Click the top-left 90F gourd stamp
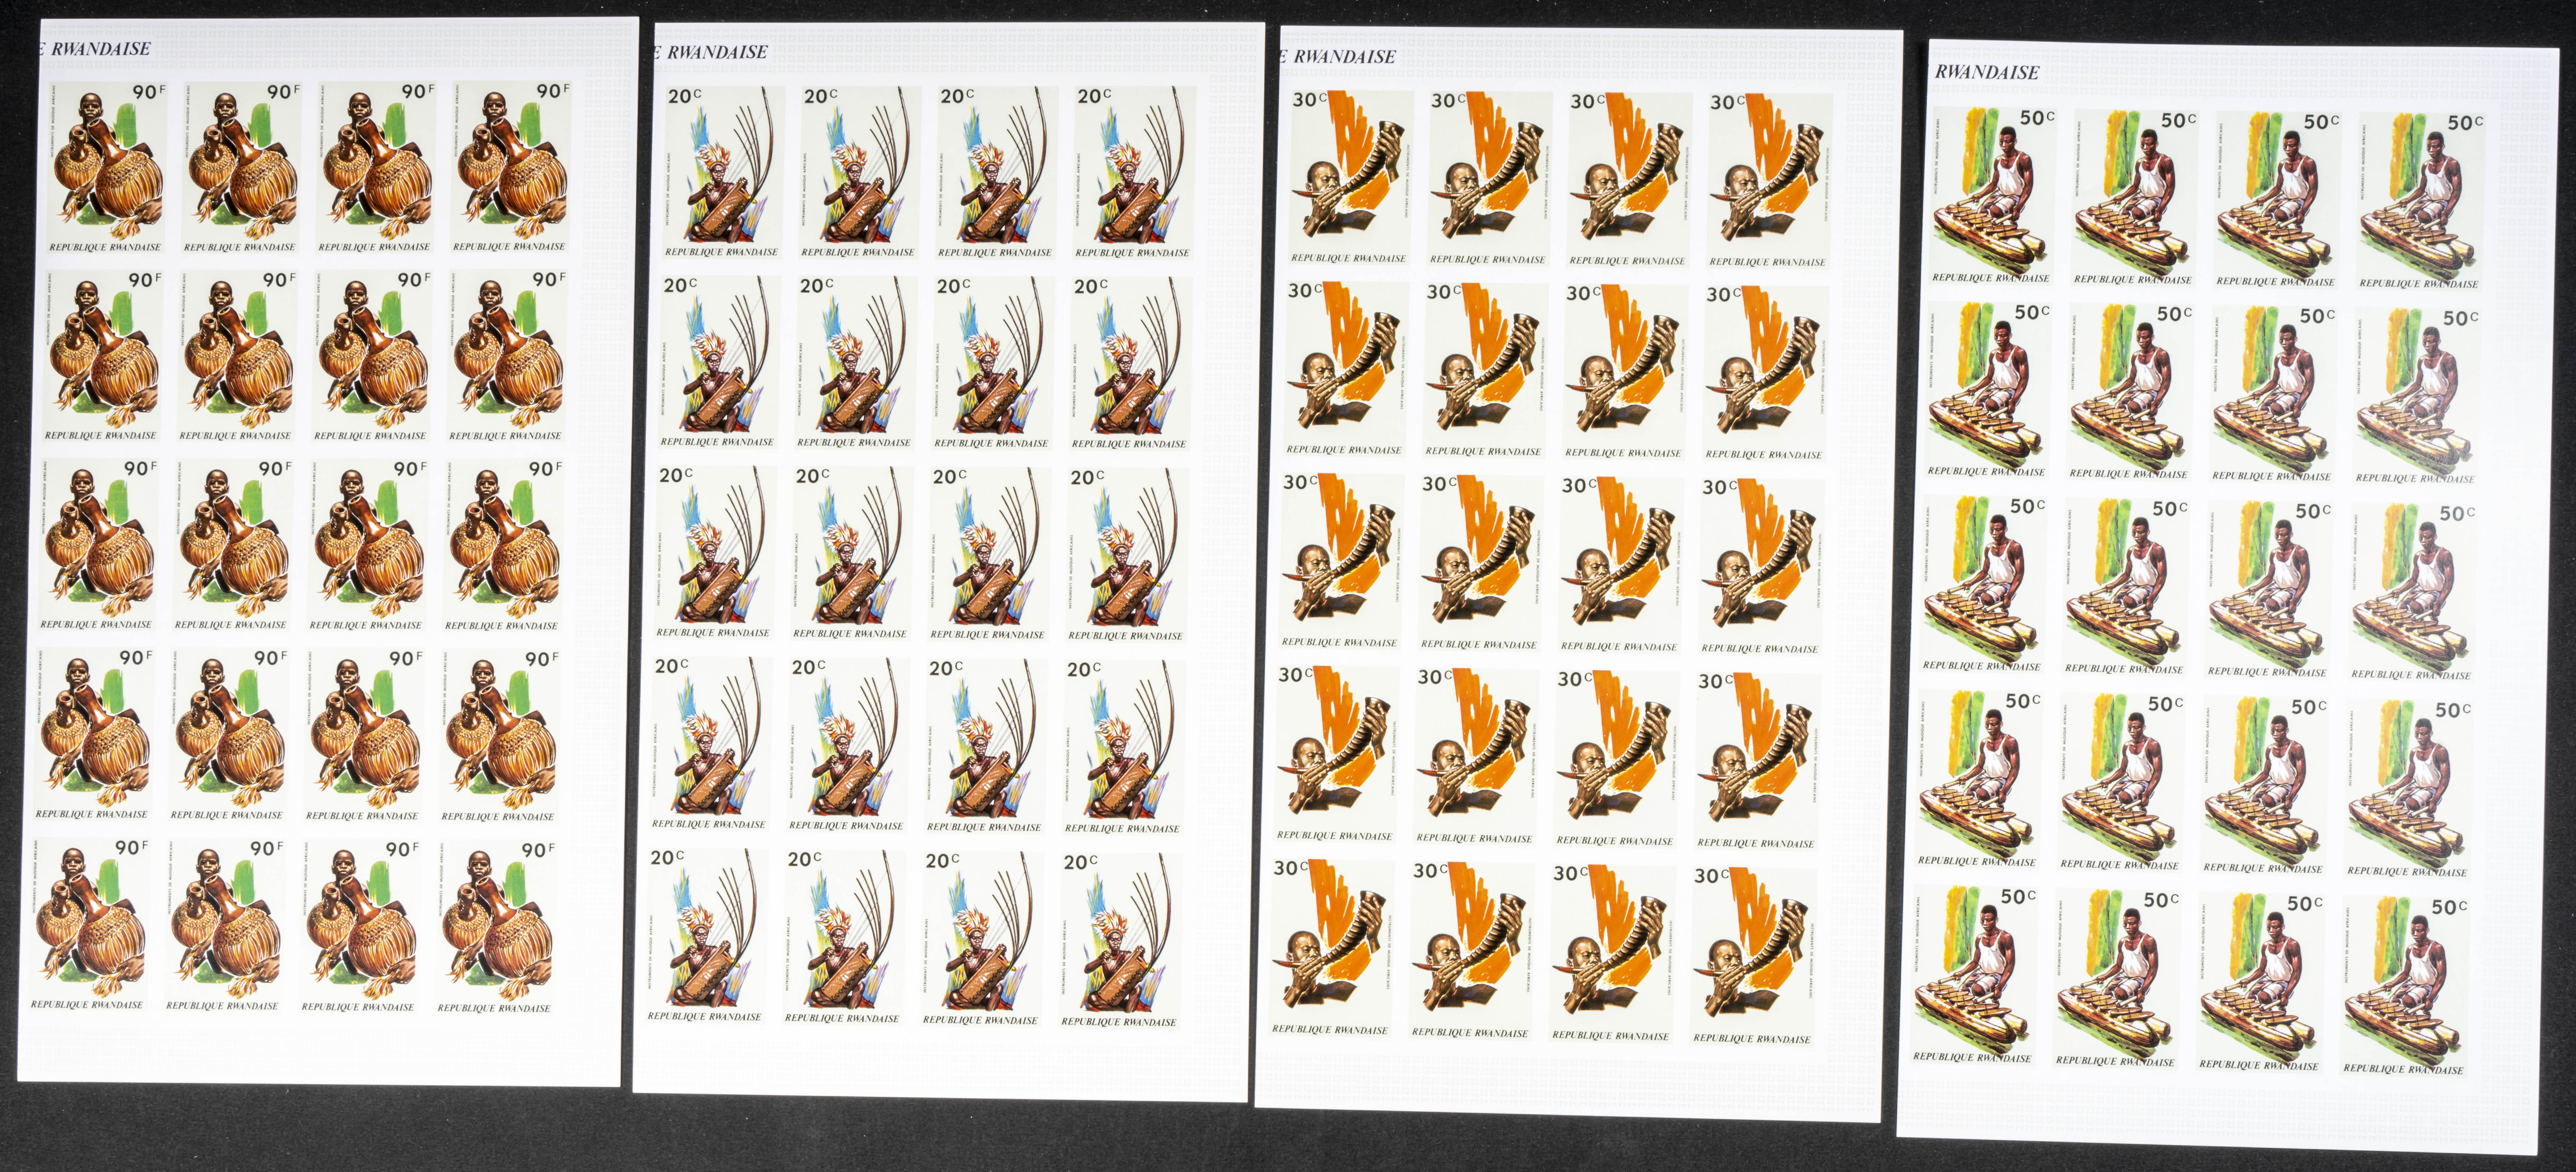Image resolution: width=2576 pixels, height=1172 pixels. coord(107,167)
